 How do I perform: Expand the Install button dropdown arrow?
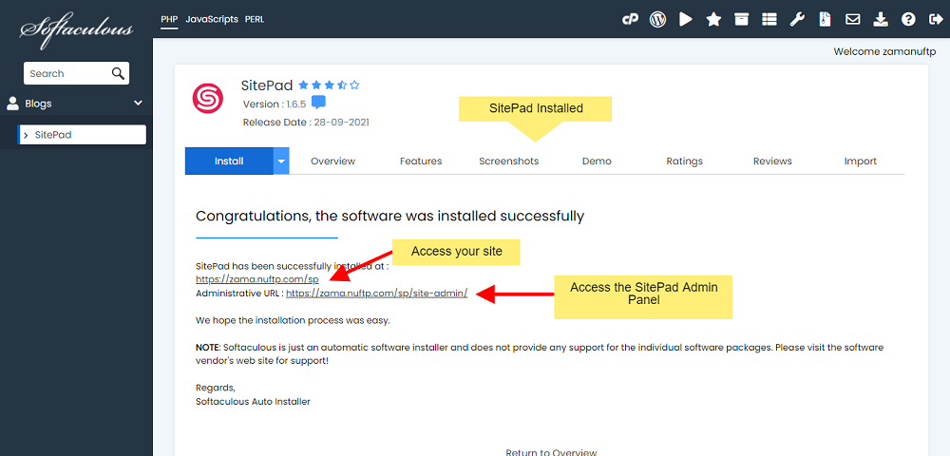click(x=281, y=161)
